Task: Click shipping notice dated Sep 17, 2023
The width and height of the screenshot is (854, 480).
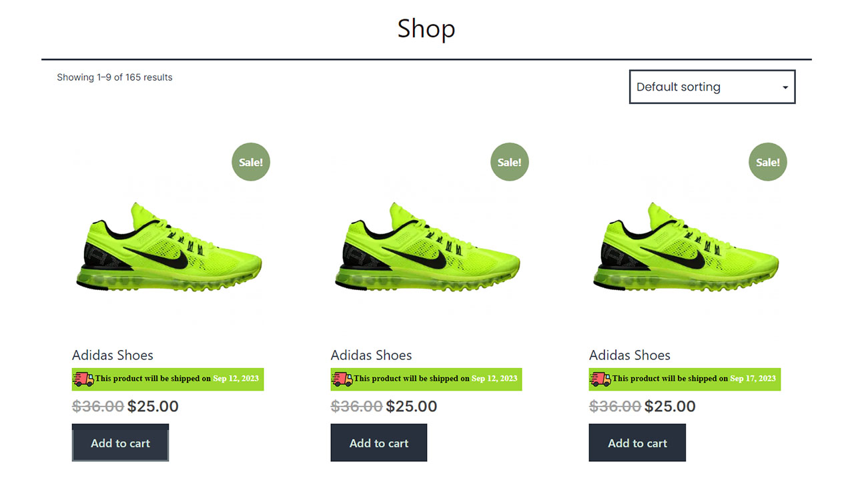Action: point(685,379)
